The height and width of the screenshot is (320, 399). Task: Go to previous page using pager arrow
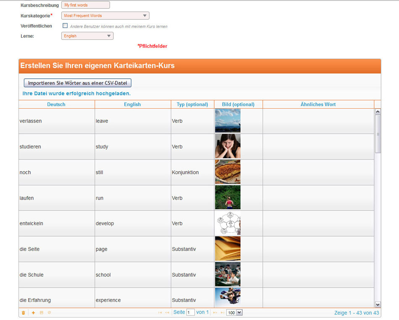tap(167, 313)
